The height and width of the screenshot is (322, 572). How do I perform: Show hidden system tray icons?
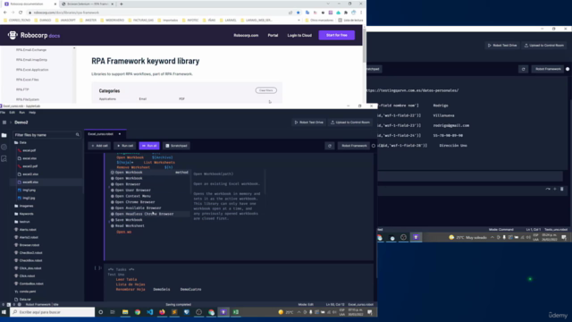[x=299, y=312]
